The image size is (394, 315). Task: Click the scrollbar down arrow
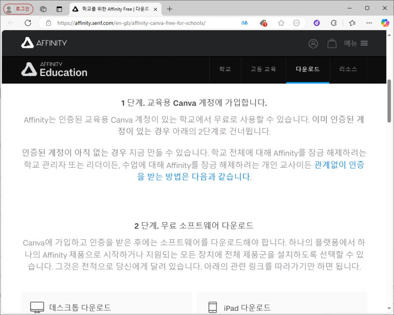(x=389, y=308)
